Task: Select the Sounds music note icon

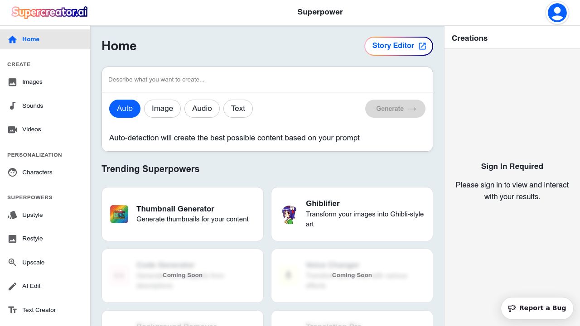Action: tap(13, 106)
